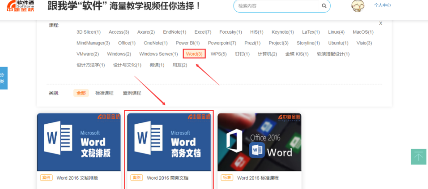This screenshot has height=189, width=428.
Task: Close the filter panel with X
Action: [381, 23]
